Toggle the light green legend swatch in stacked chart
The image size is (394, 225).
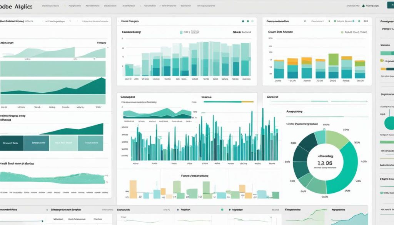click(342, 32)
